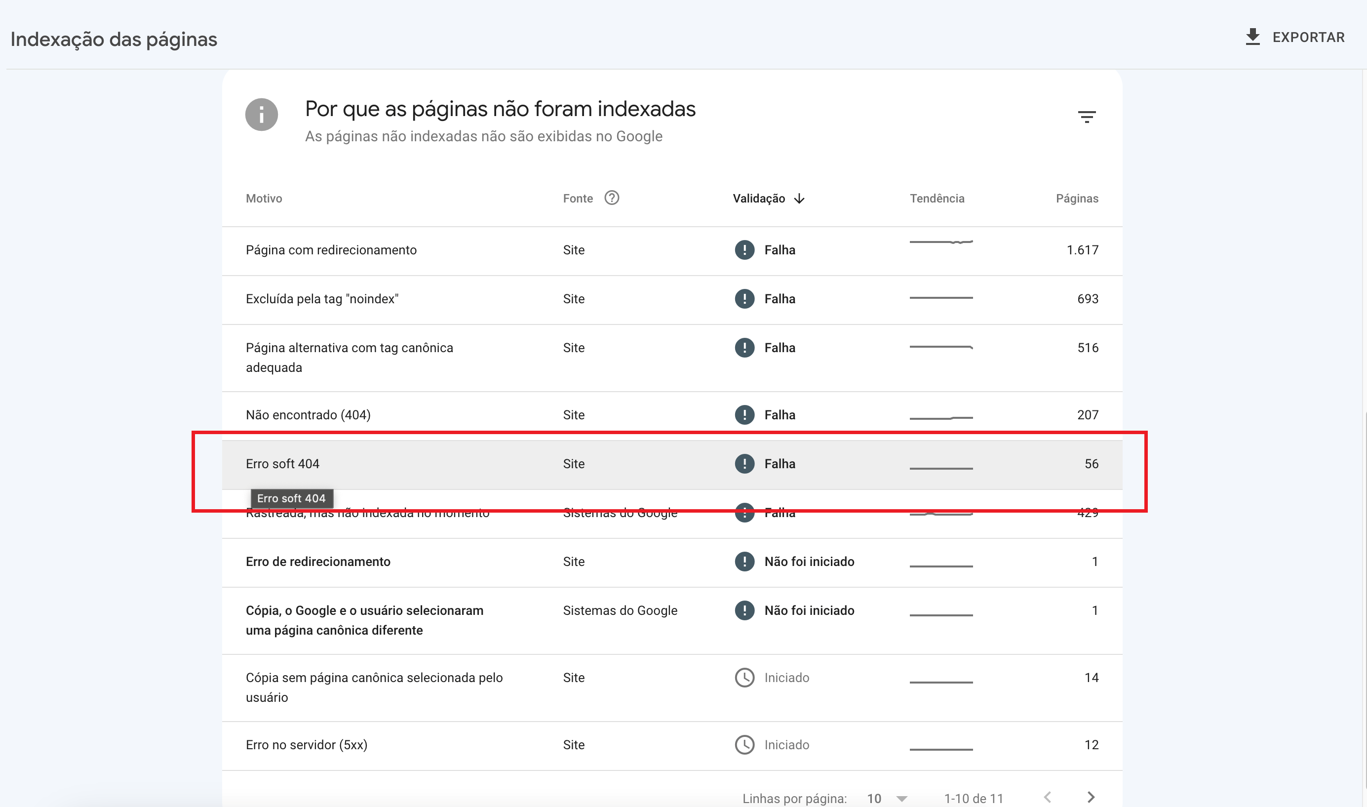Viewport: 1367px width, 807px height.
Task: Click failure icon in Página alternativa row
Action: (x=744, y=348)
